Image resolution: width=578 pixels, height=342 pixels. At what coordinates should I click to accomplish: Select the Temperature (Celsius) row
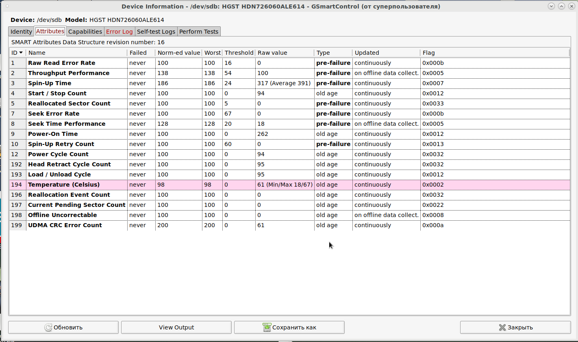pos(64,185)
